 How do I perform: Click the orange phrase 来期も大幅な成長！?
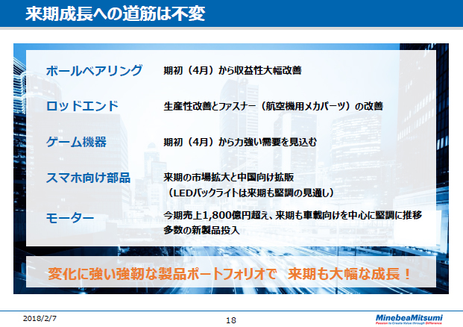350,274
